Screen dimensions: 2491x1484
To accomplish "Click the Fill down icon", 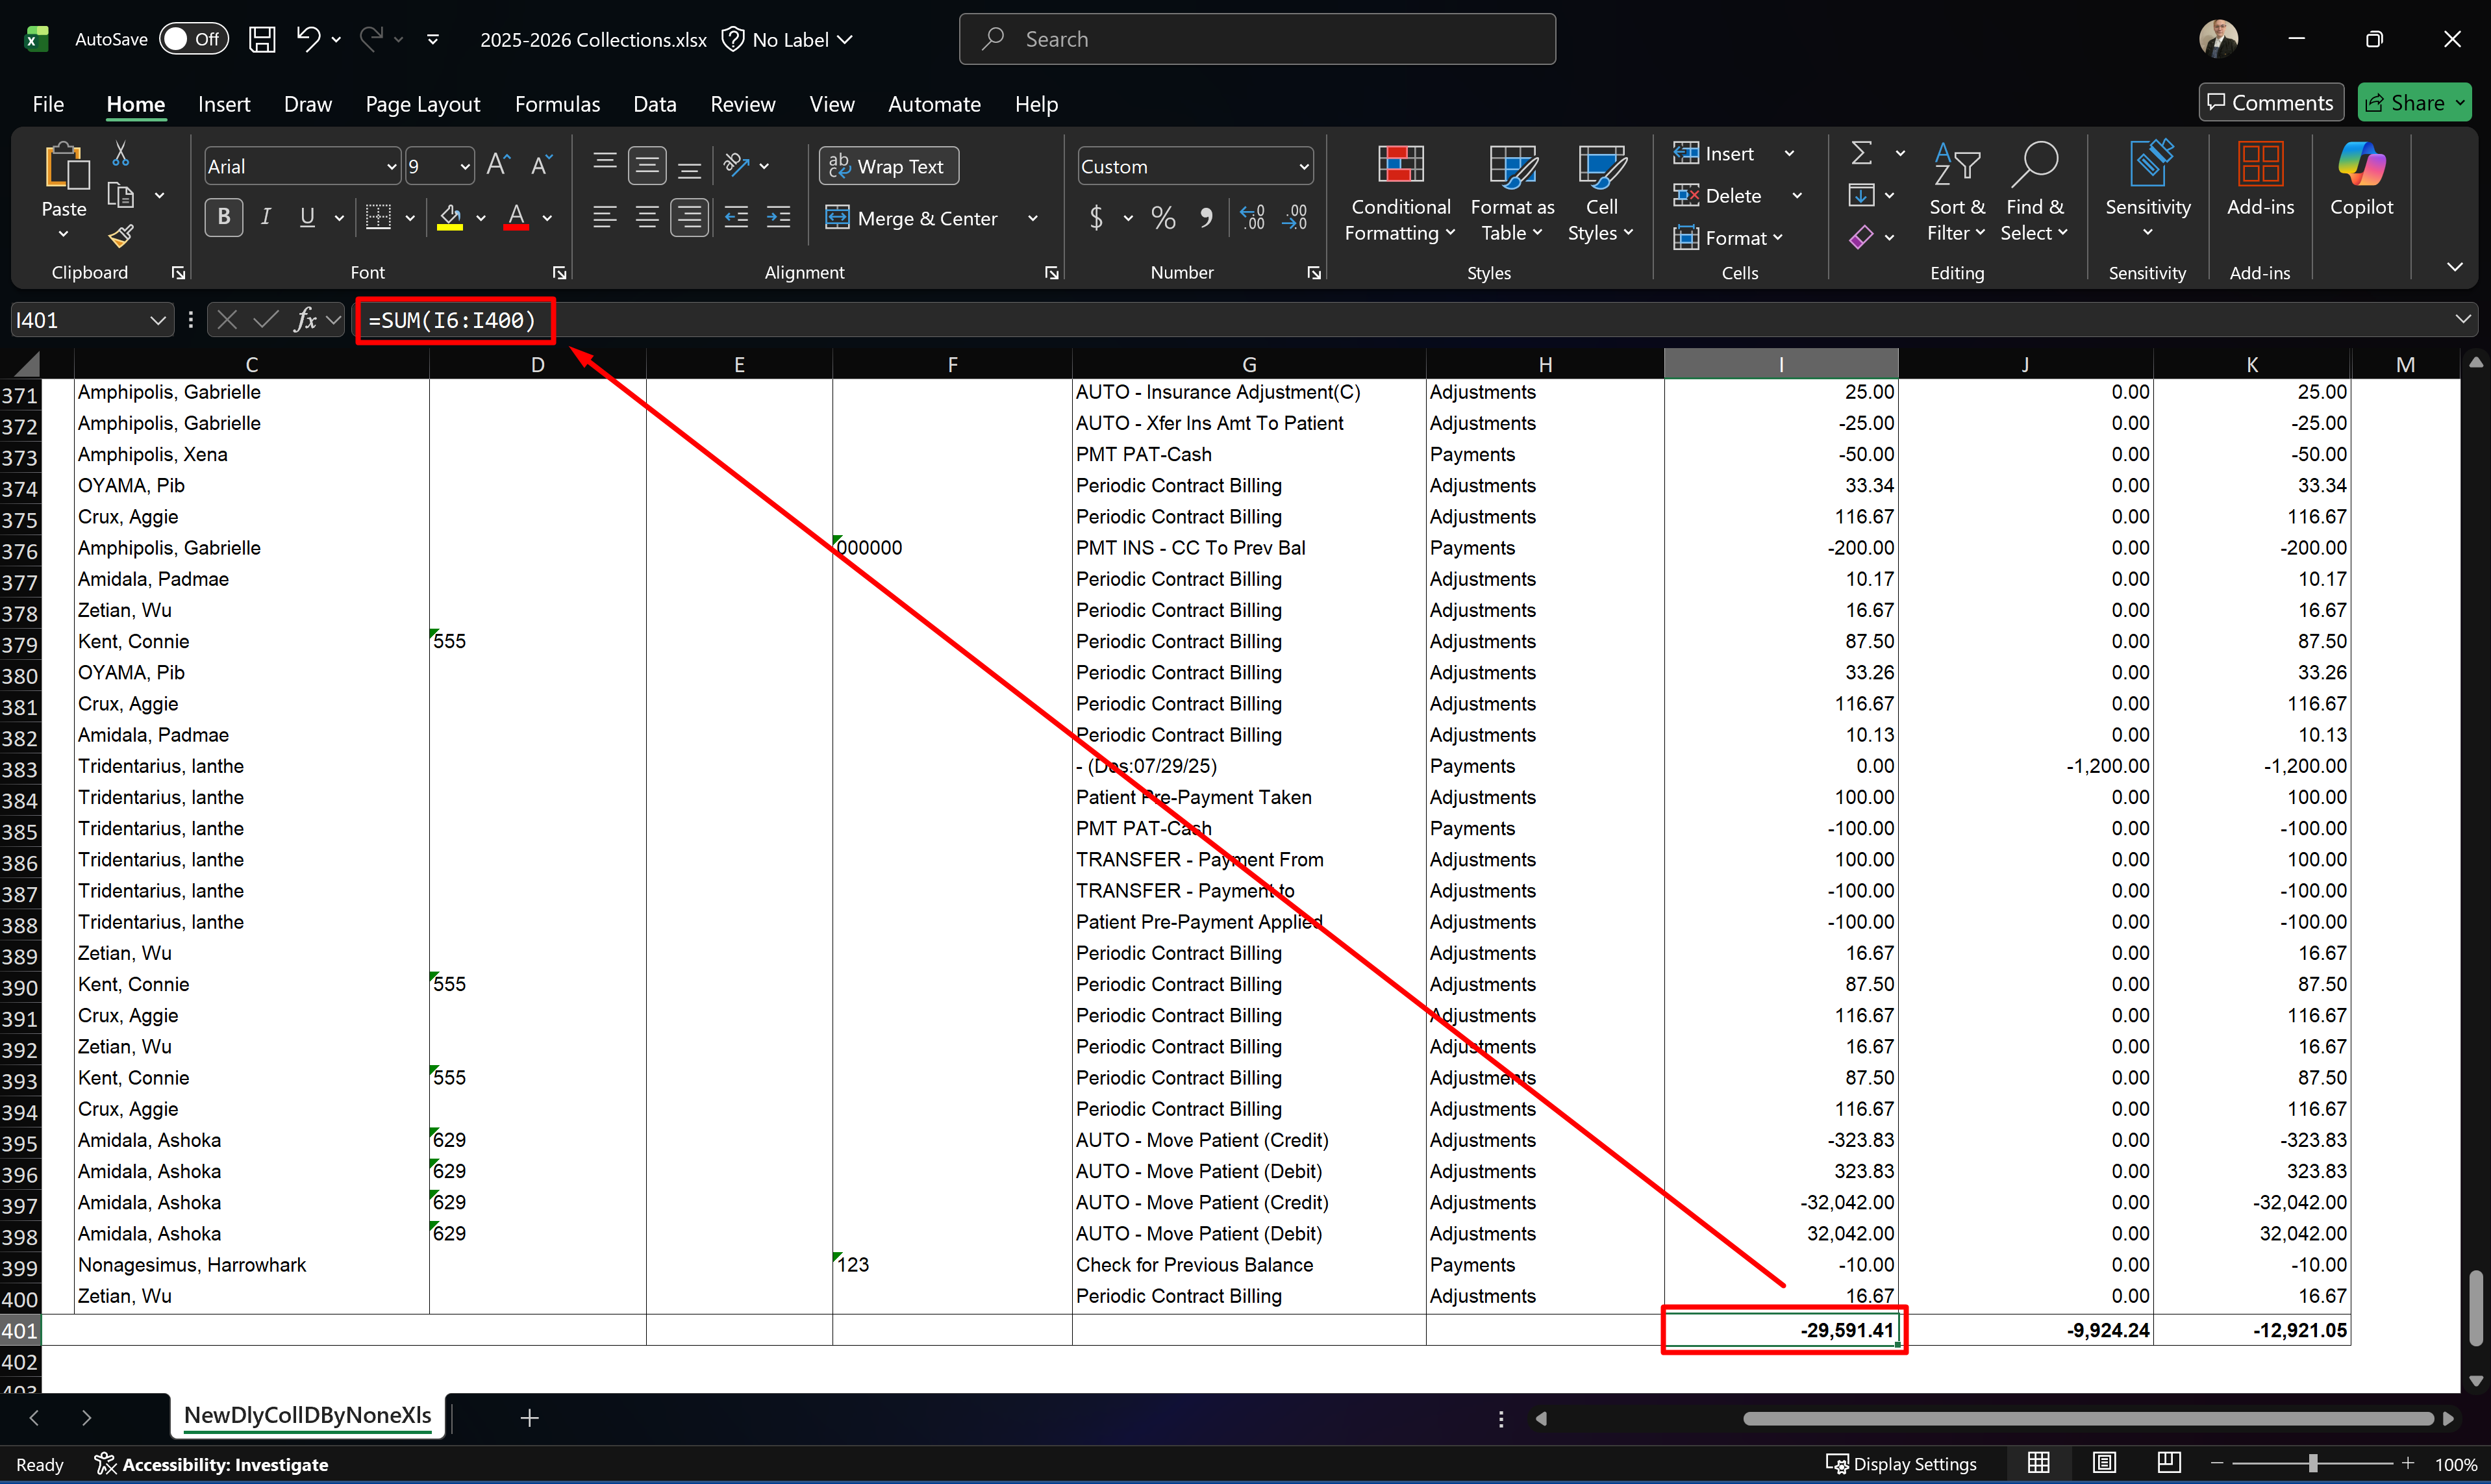I will tap(1861, 195).
